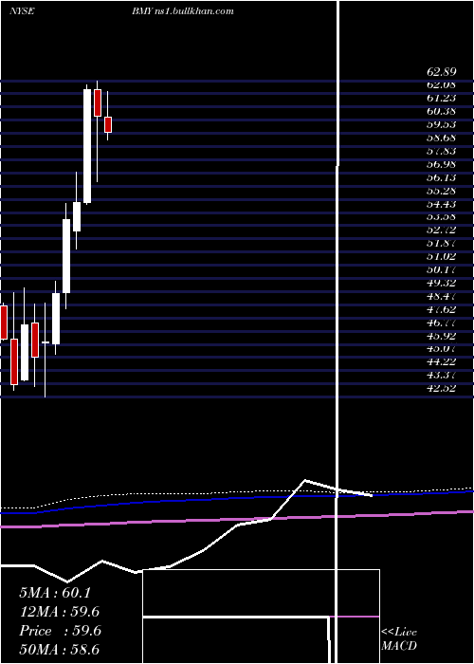Select the tallest white candlestick near 62
The image size is (474, 664).
pos(87,146)
